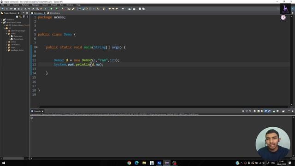Close the Console view tab
This screenshot has height=166, width=295.
point(42,111)
